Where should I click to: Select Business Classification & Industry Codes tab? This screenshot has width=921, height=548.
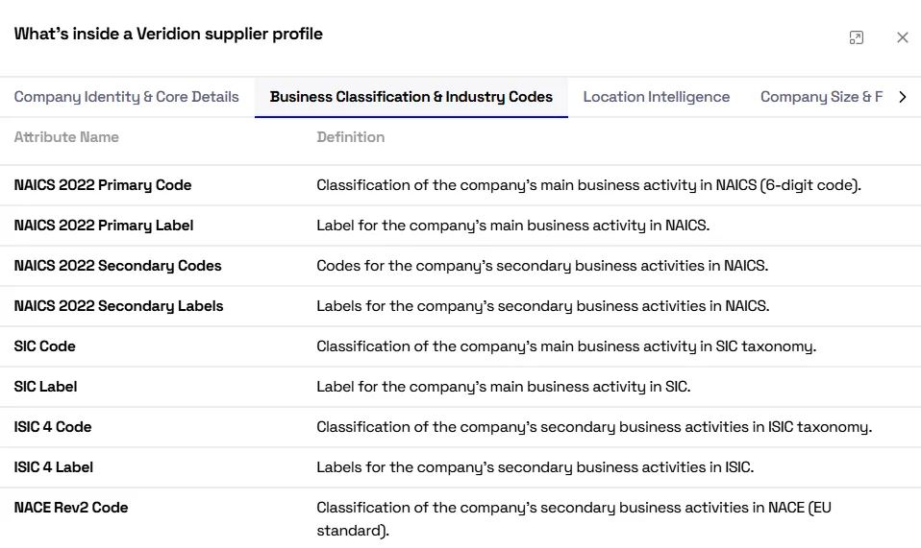click(x=411, y=97)
